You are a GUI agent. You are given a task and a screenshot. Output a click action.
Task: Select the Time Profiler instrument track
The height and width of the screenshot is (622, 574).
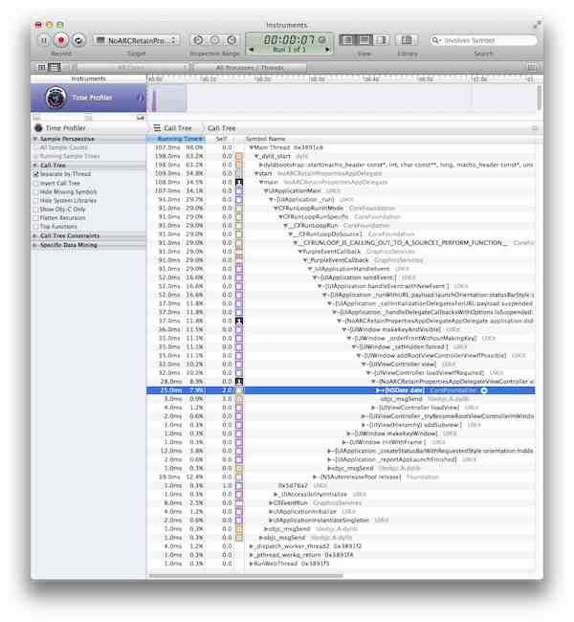[x=88, y=98]
